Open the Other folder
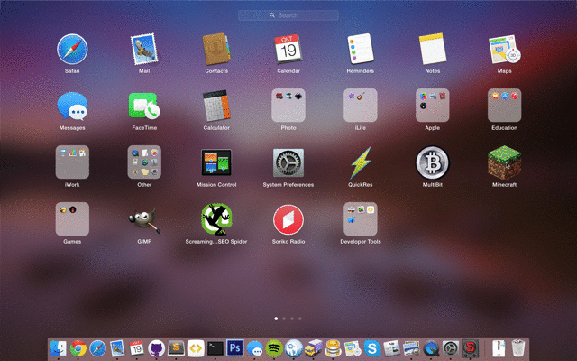 (144, 162)
